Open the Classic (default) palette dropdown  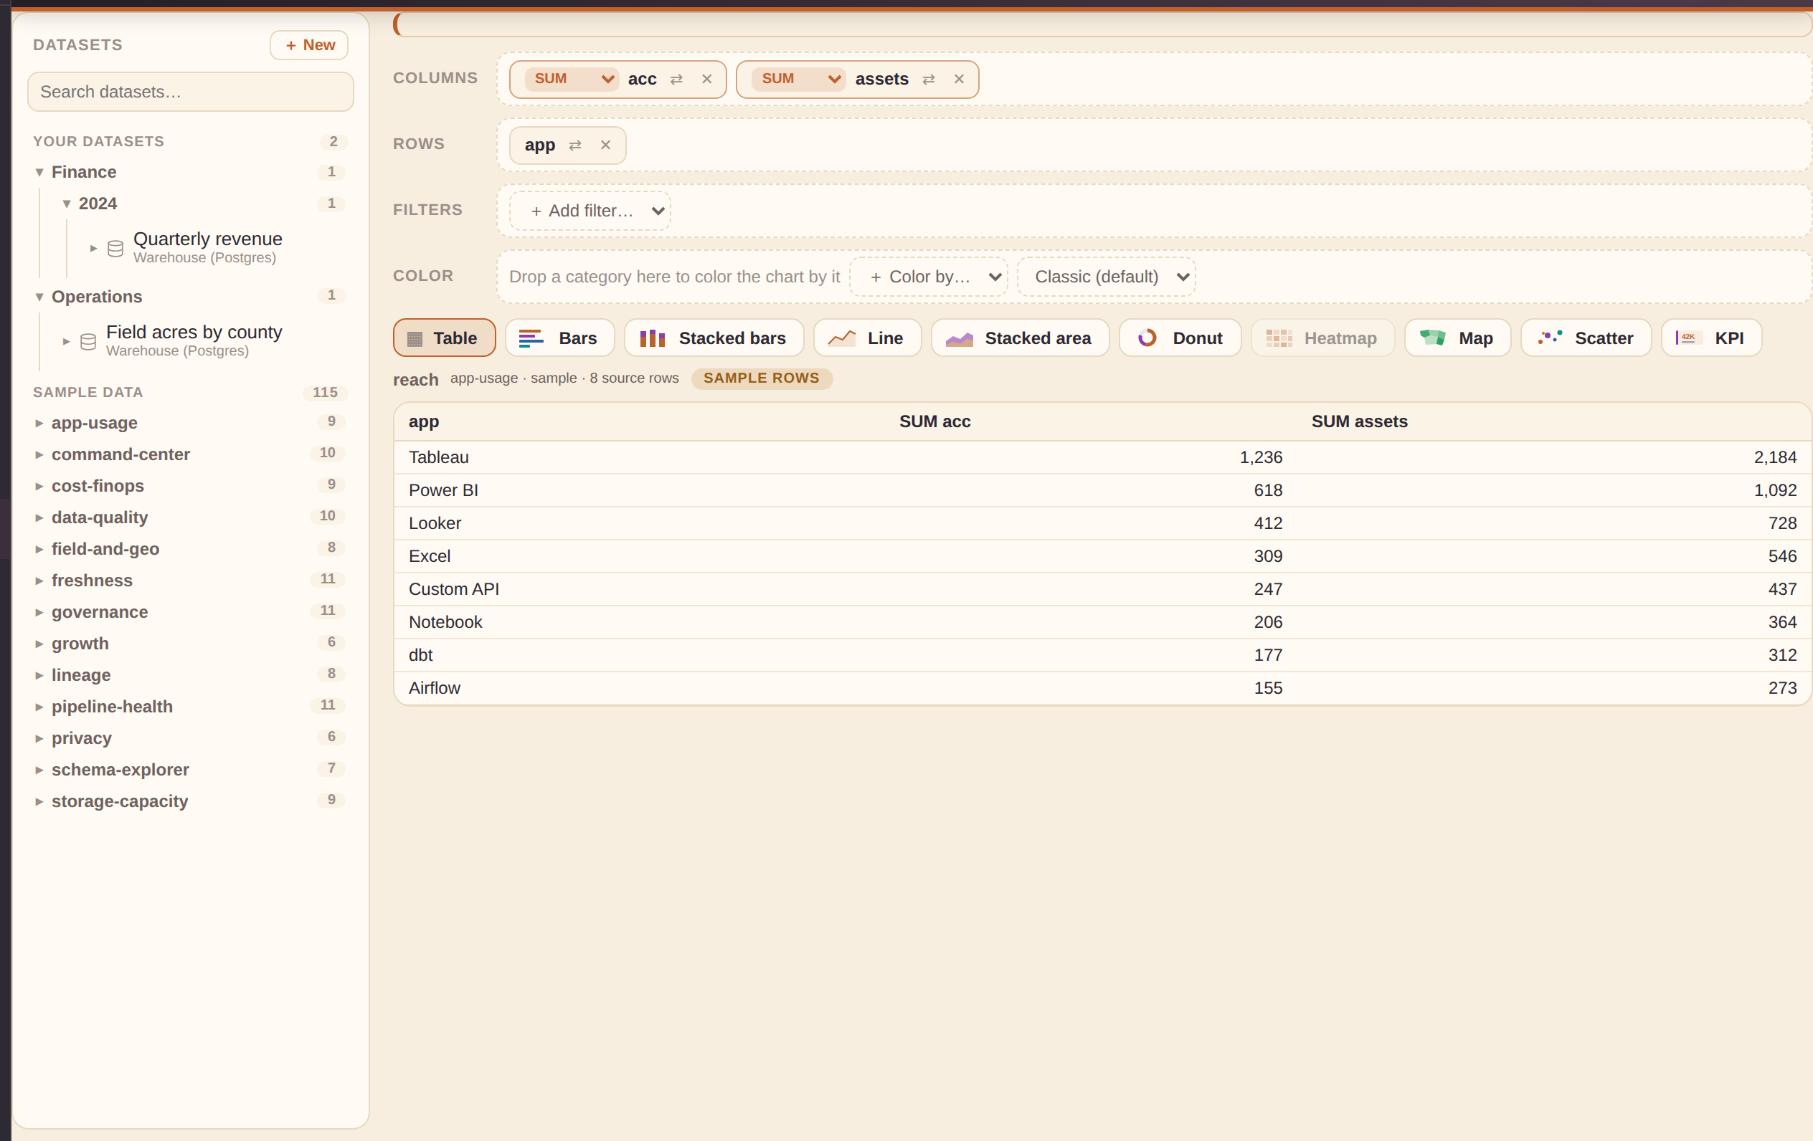1106,277
